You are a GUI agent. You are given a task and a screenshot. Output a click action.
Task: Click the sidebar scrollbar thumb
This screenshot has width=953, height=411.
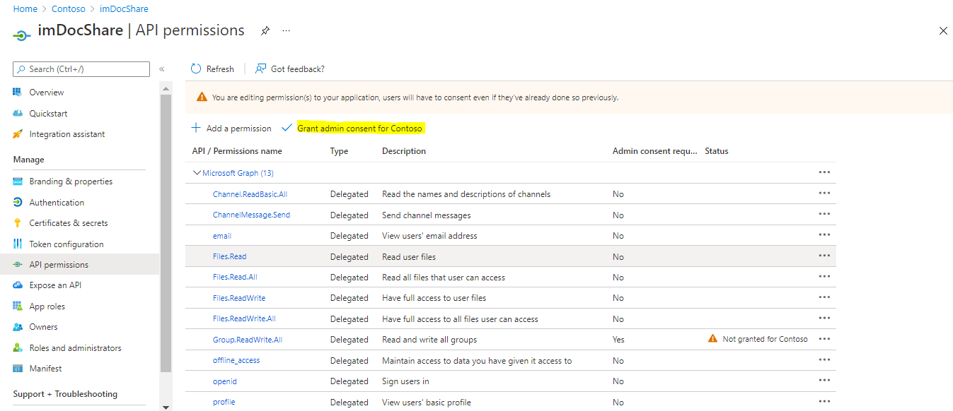[166, 233]
